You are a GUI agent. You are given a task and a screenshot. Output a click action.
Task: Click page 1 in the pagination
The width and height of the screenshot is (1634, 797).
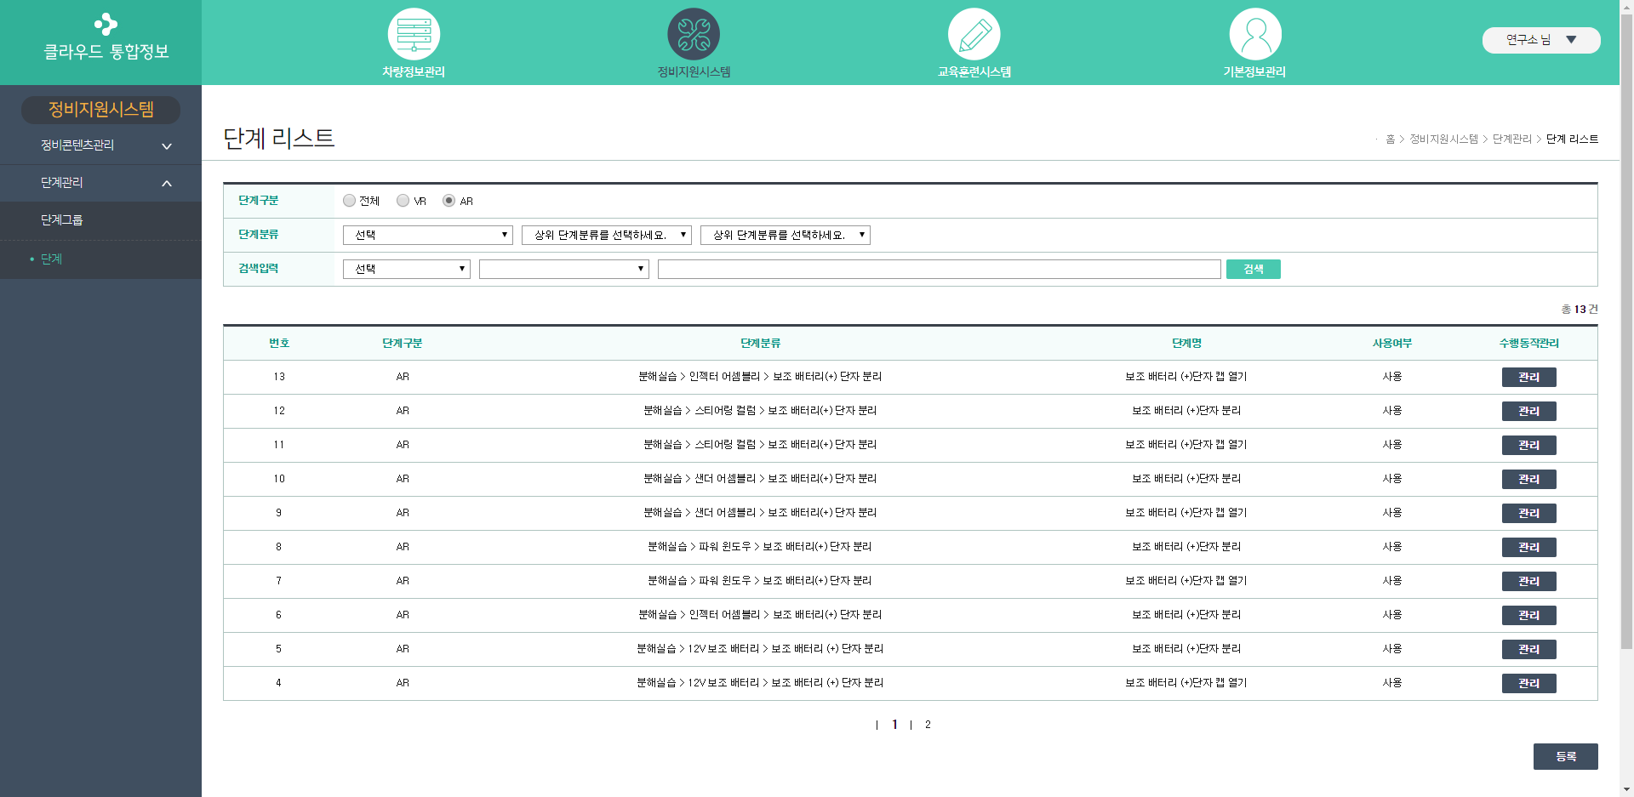(x=894, y=725)
